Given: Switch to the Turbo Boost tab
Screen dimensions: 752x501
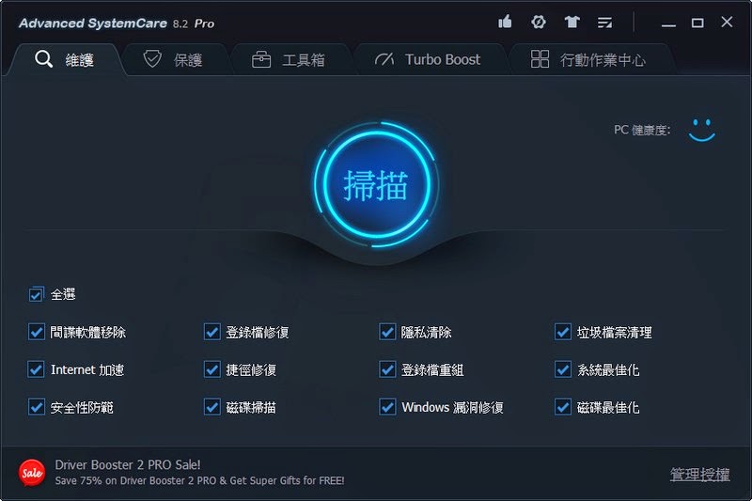Looking at the screenshot, I should pos(428,59).
